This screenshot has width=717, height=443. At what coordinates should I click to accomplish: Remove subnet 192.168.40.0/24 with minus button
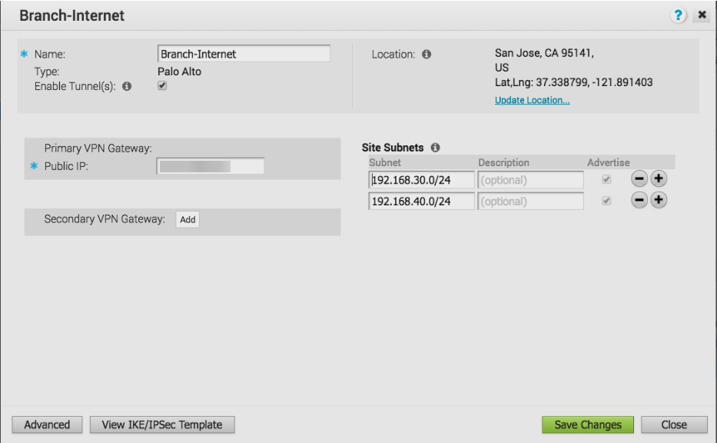pos(639,200)
